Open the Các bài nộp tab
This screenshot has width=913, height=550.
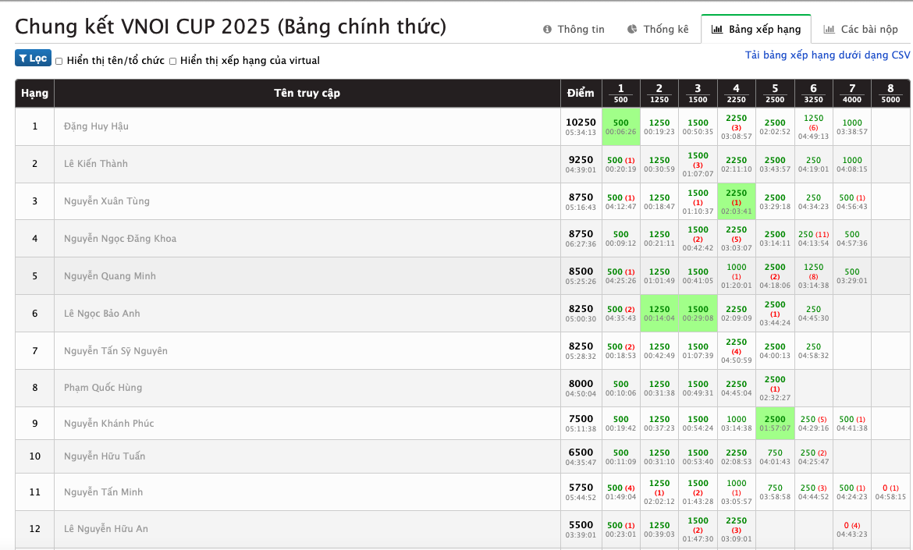coord(861,29)
